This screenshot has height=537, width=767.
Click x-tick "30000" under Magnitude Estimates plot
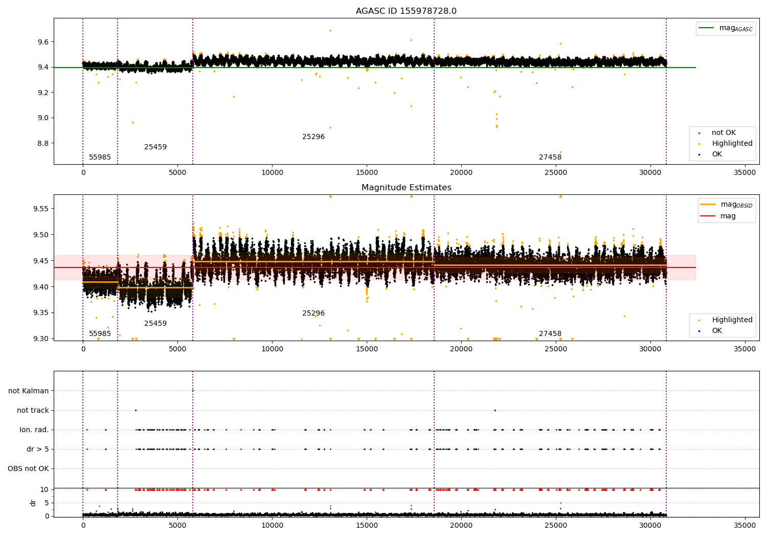[650, 349]
